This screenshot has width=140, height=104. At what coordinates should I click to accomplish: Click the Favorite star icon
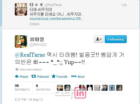pos(54,76)
